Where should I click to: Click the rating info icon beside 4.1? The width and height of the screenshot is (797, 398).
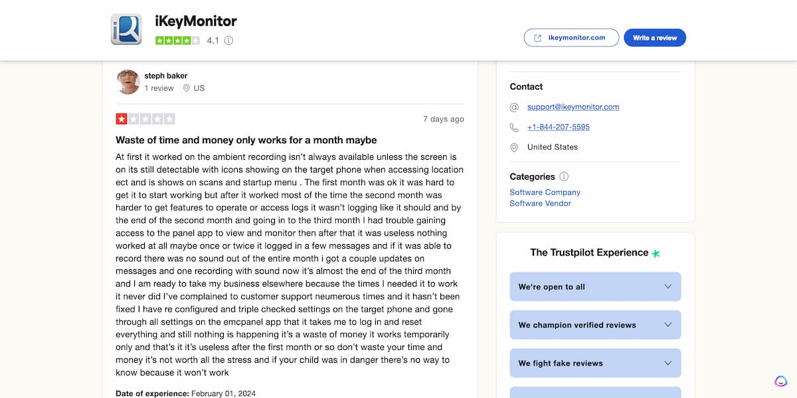(228, 40)
